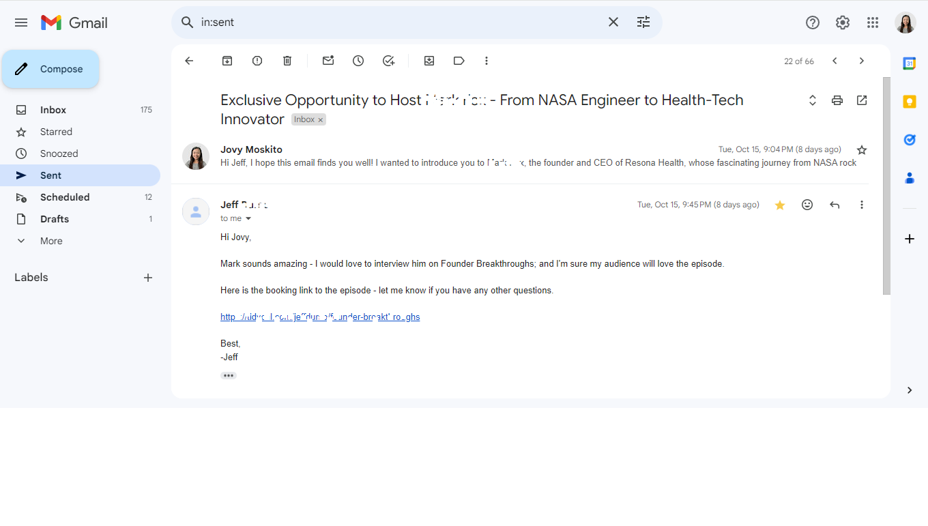Add emoji reaction to Jeff's message
Image resolution: width=928 pixels, height=526 pixels.
pyautogui.click(x=807, y=205)
